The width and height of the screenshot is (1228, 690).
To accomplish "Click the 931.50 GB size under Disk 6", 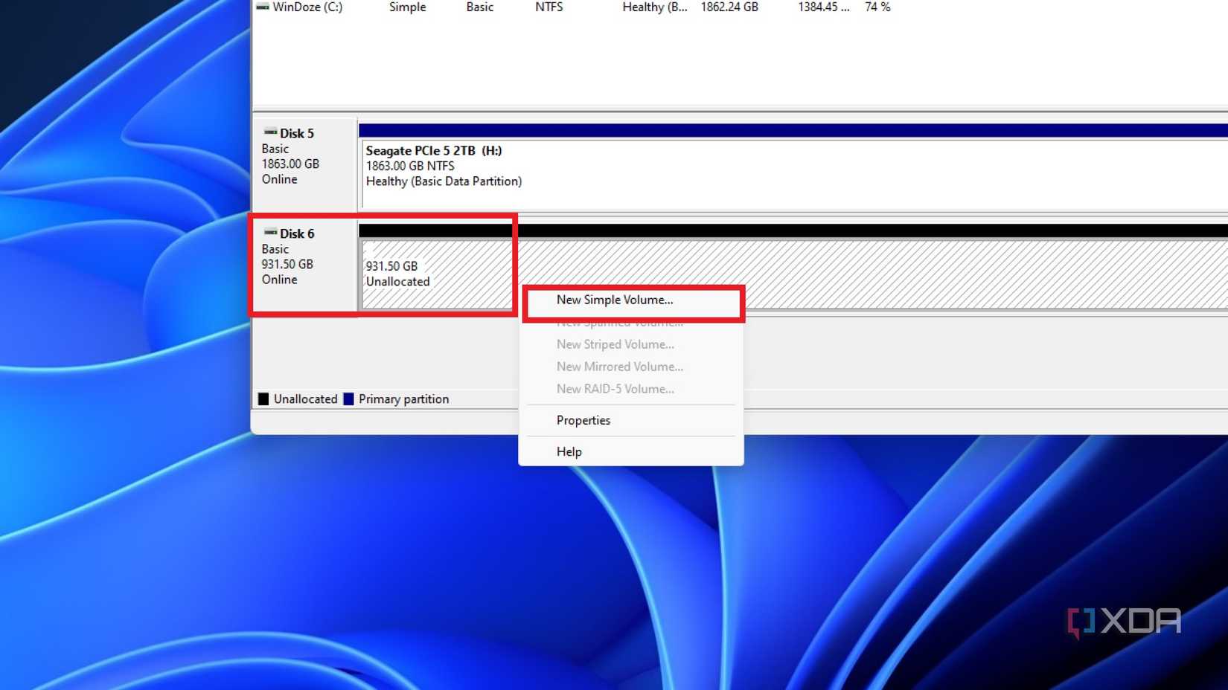I will coord(287,264).
